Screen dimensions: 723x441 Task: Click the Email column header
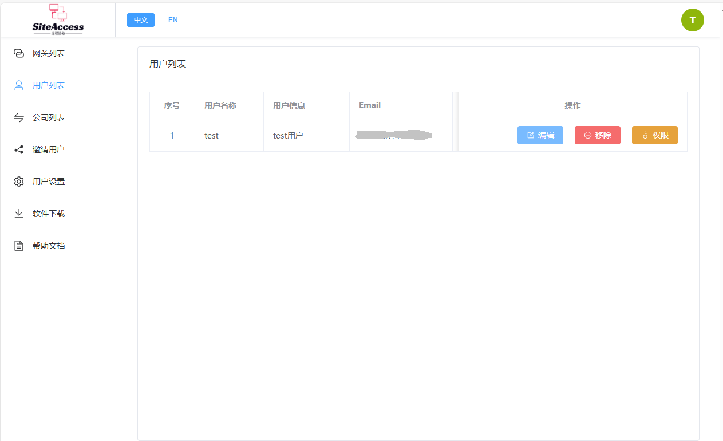[x=370, y=105]
